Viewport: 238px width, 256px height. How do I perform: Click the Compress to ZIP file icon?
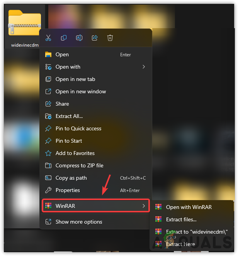pos(48,165)
